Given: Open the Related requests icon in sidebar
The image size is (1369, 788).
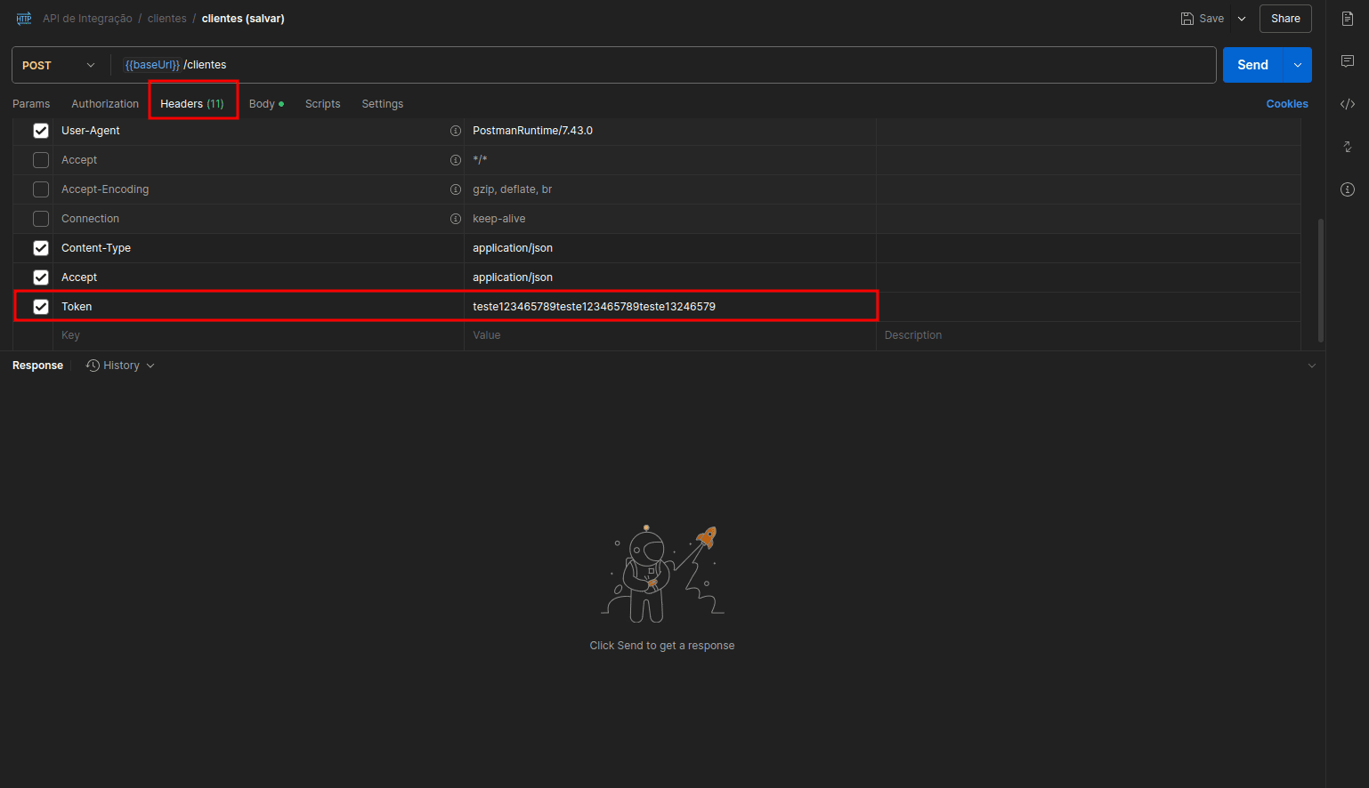Looking at the screenshot, I should (1348, 147).
